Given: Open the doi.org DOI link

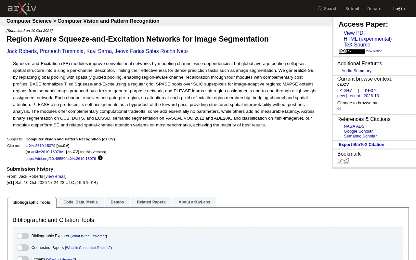Looking at the screenshot, I should coord(61,159).
